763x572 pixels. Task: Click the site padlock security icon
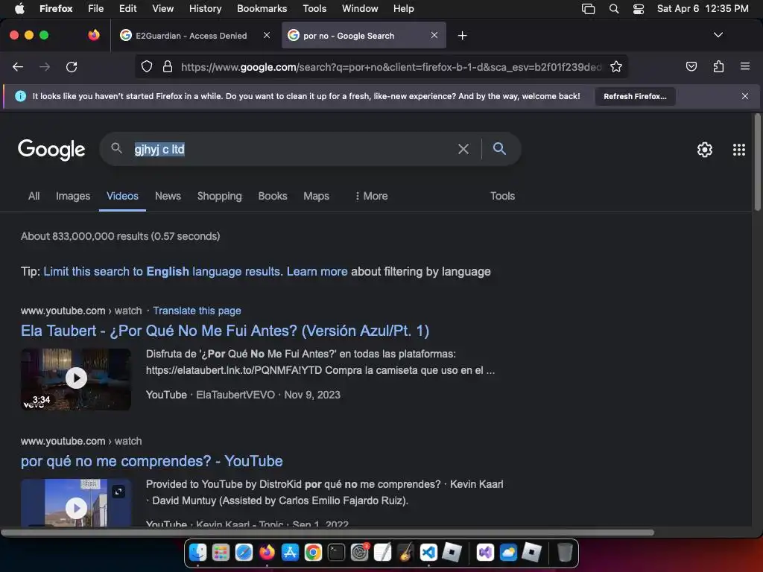(x=168, y=66)
